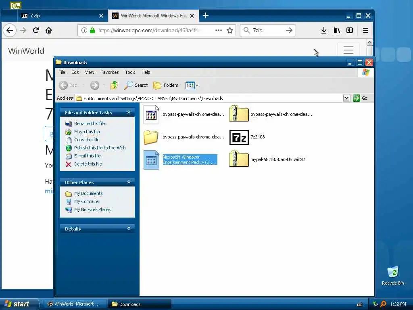Open the Firefox library icon

[337, 30]
